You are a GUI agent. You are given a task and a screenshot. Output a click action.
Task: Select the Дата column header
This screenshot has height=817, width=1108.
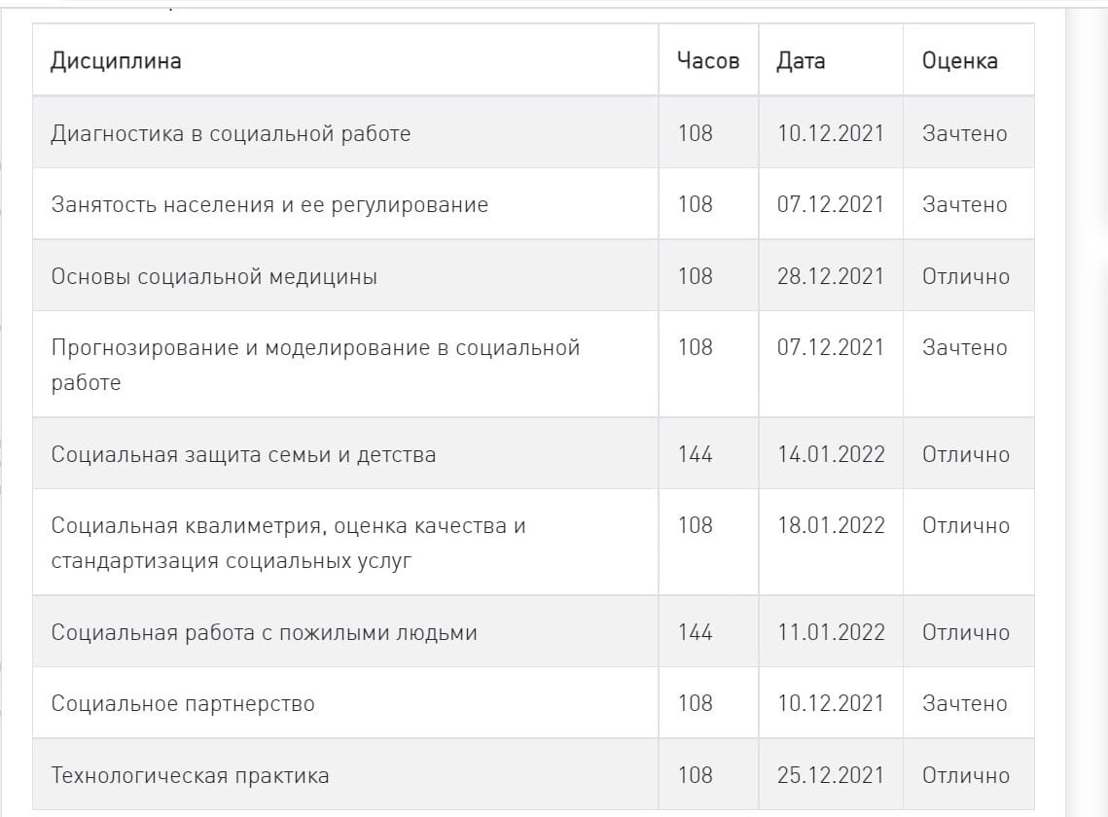801,60
